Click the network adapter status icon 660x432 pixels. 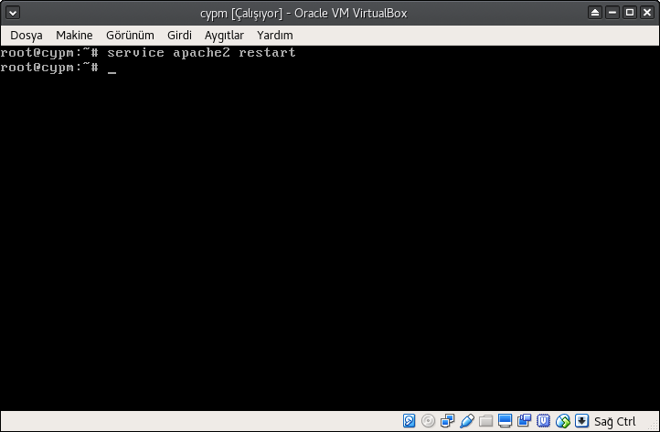[x=448, y=421]
